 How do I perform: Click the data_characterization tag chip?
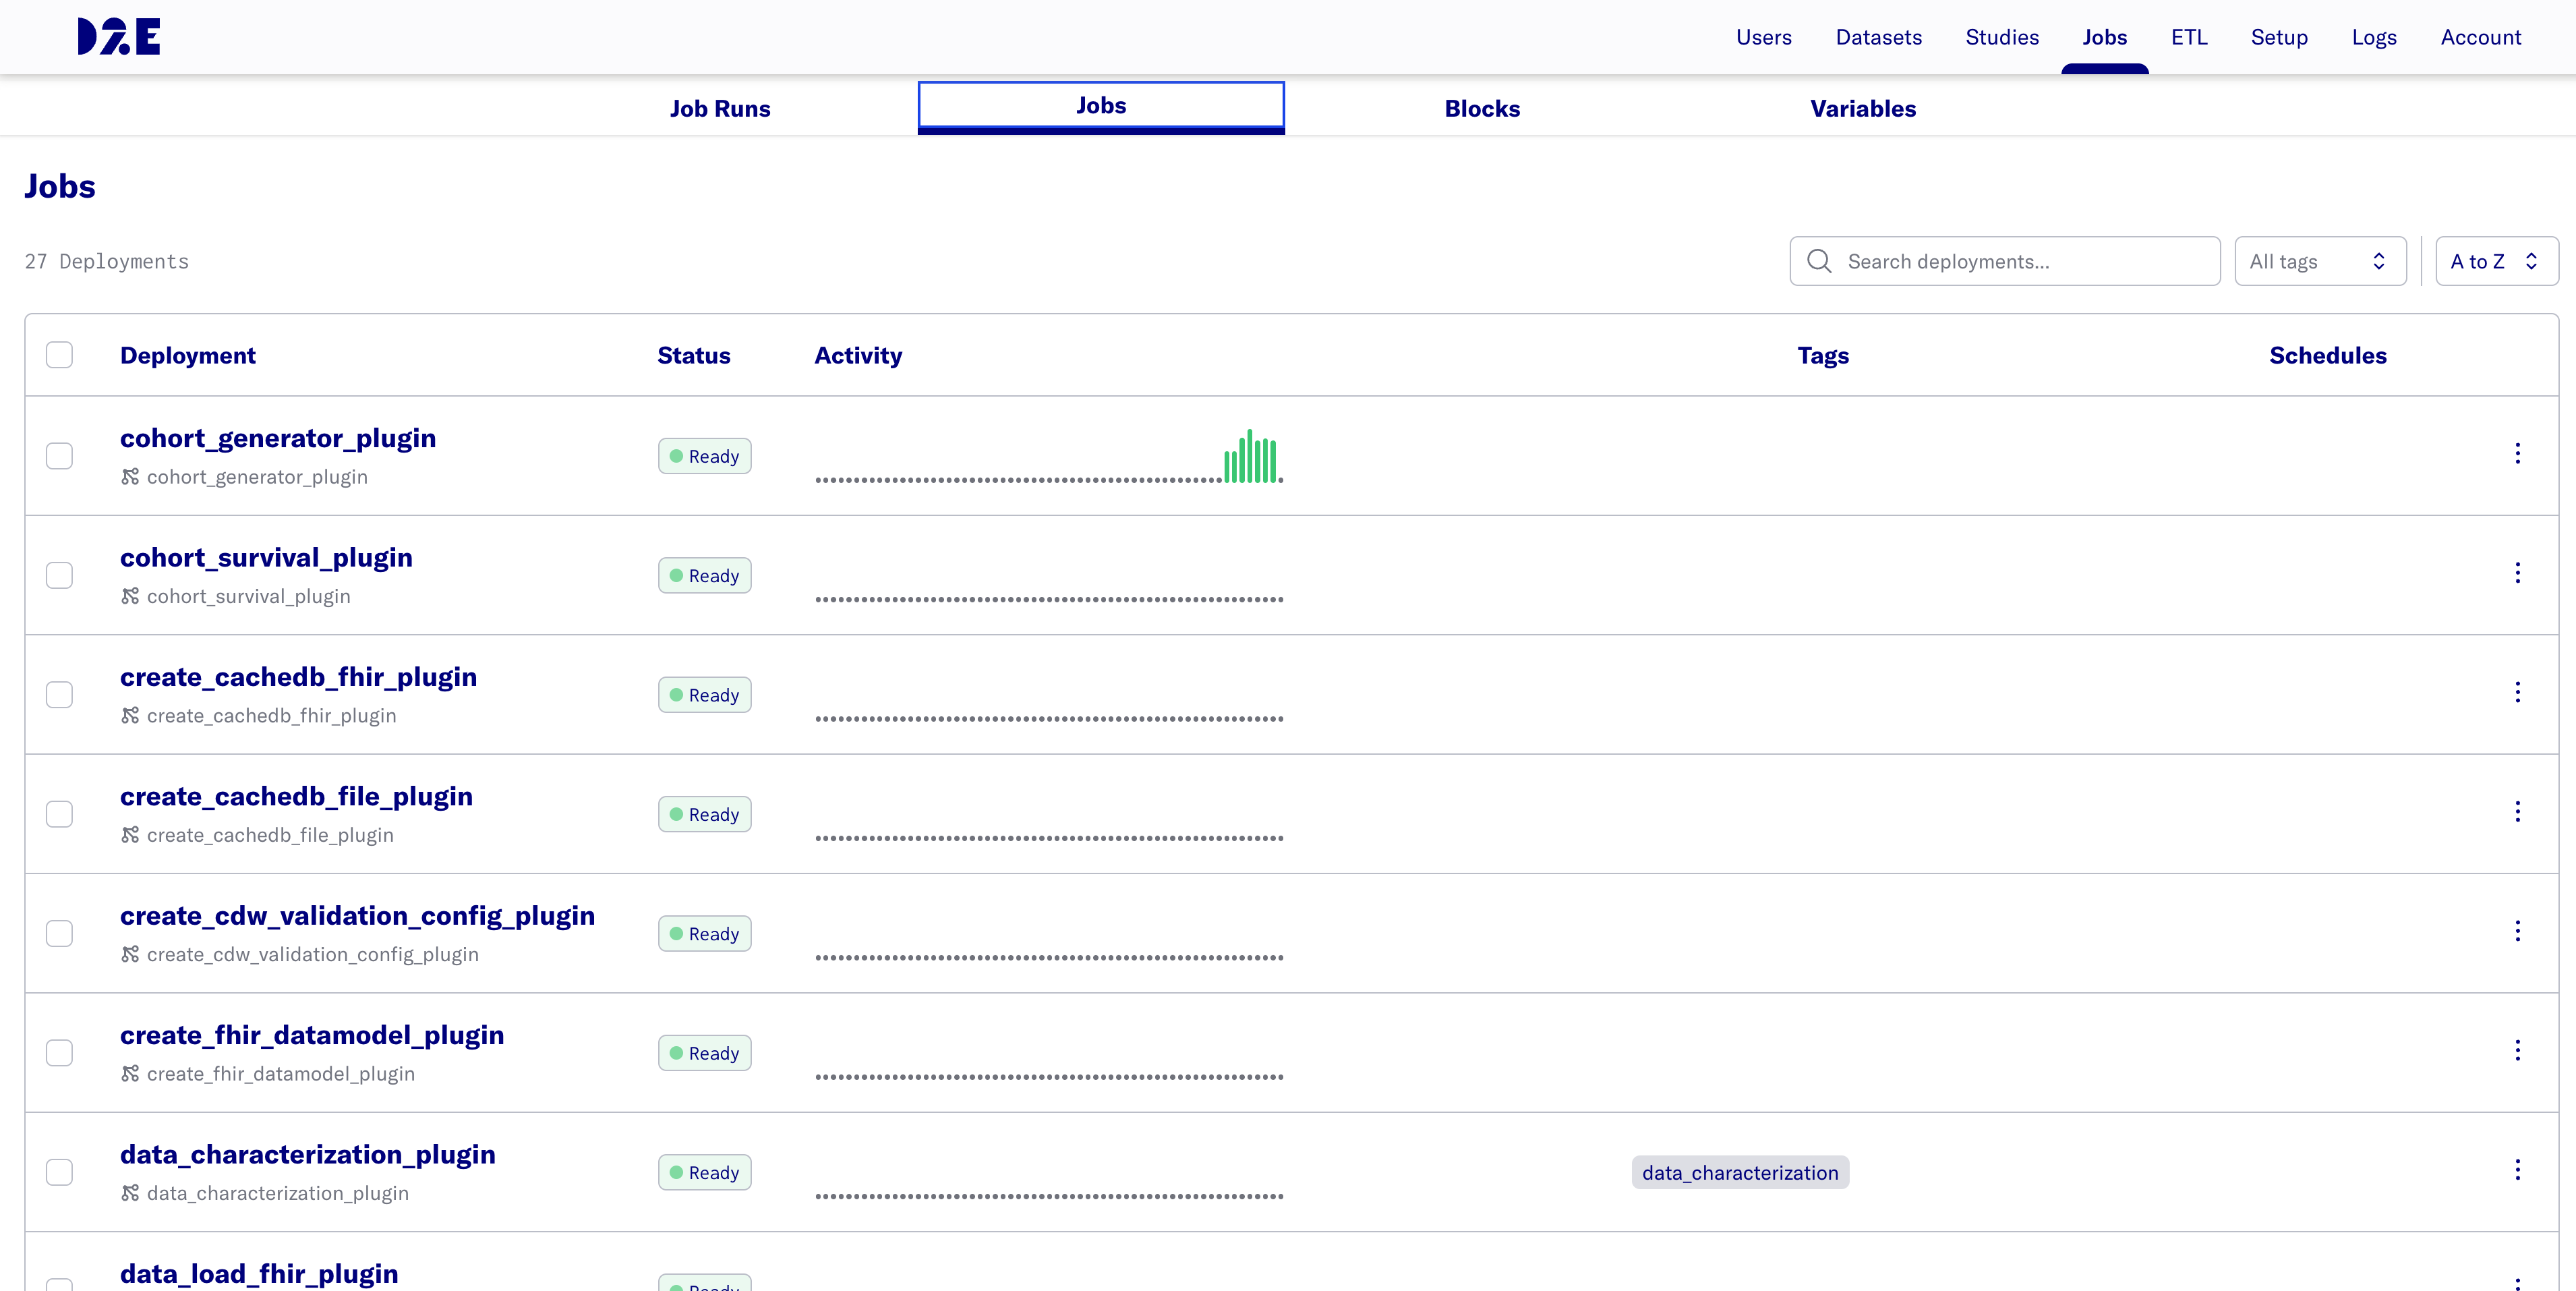1739,1172
